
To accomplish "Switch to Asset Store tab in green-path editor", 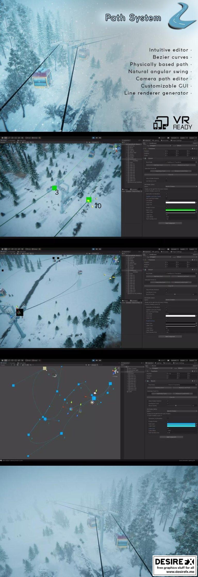I will point(22,140).
